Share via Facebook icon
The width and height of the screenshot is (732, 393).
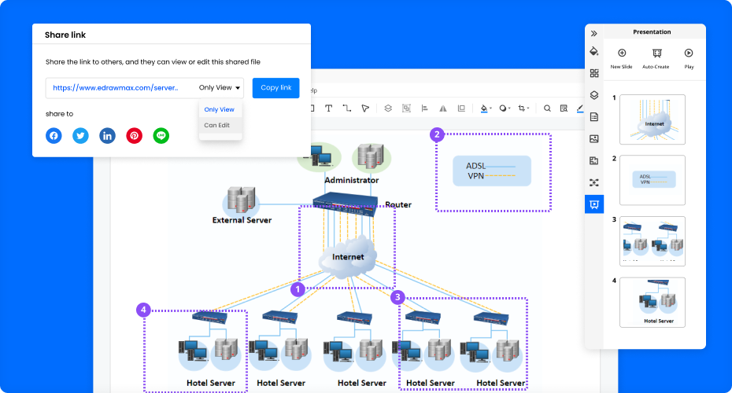[54, 136]
